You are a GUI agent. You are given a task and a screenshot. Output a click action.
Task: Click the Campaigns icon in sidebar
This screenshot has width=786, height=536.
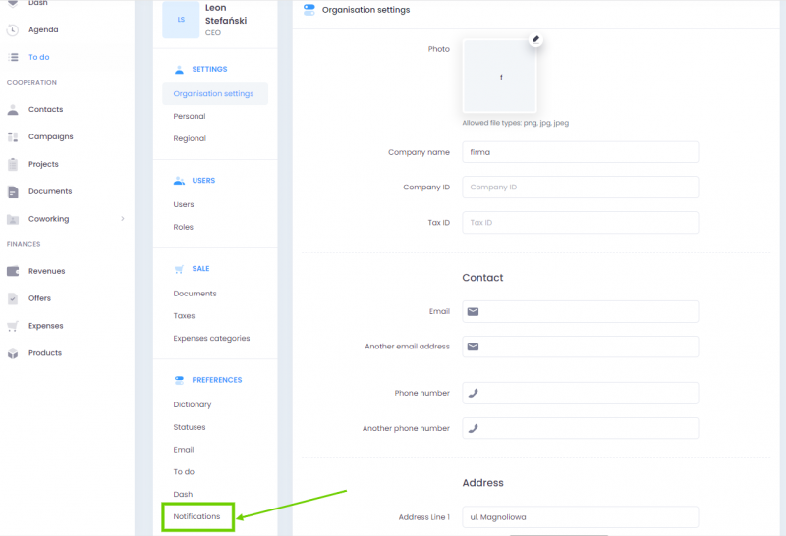pyautogui.click(x=13, y=136)
